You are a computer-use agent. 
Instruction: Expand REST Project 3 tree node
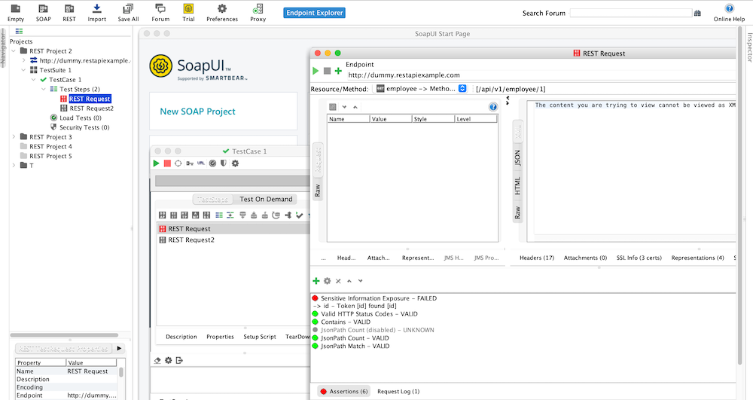pos(14,137)
